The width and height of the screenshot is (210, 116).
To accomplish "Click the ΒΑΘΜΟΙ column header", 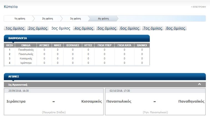I will (x=142, y=45).
